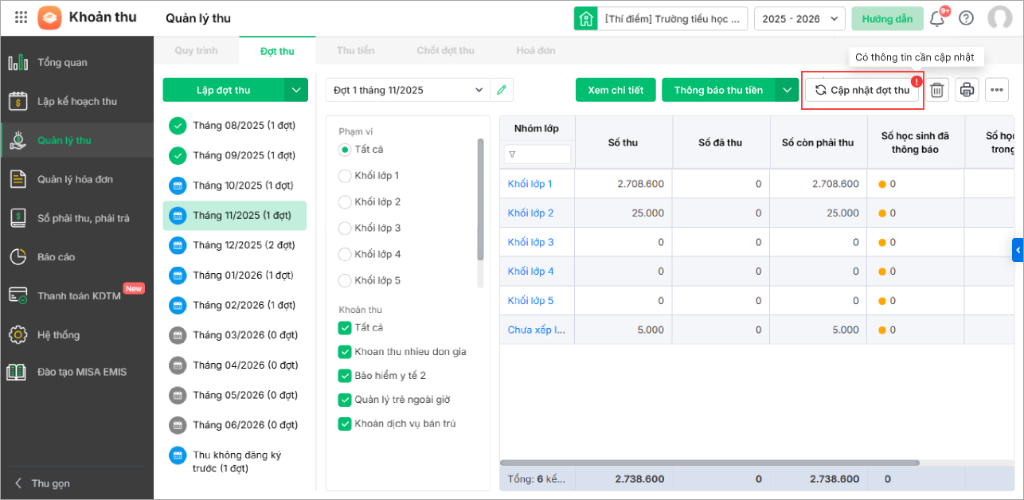Click the printer icon
The height and width of the screenshot is (500, 1024).
[x=967, y=90]
